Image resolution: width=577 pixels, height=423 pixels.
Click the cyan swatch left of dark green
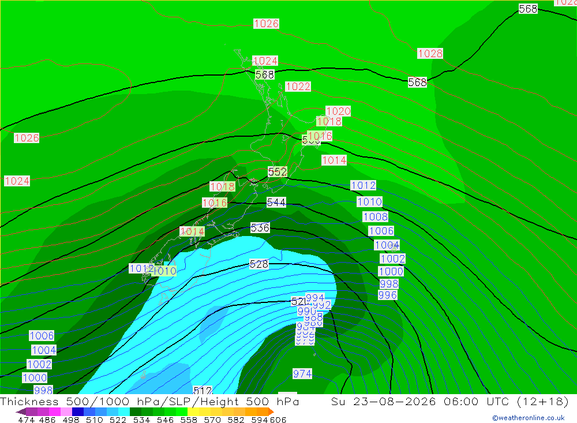pos(123,411)
